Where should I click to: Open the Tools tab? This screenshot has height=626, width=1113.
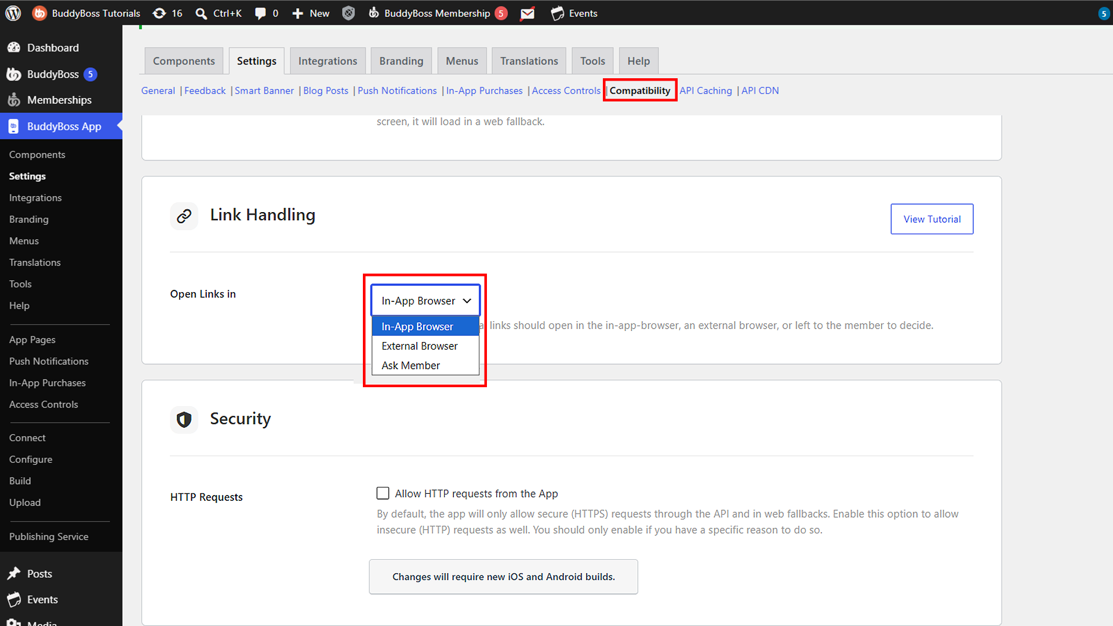pos(592,61)
